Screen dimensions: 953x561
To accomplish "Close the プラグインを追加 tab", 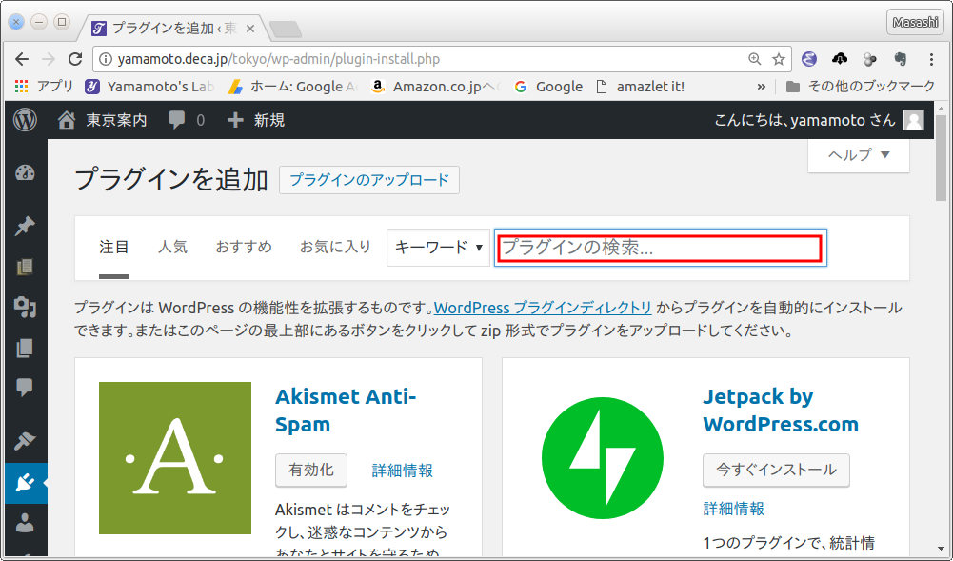I will 249,29.
